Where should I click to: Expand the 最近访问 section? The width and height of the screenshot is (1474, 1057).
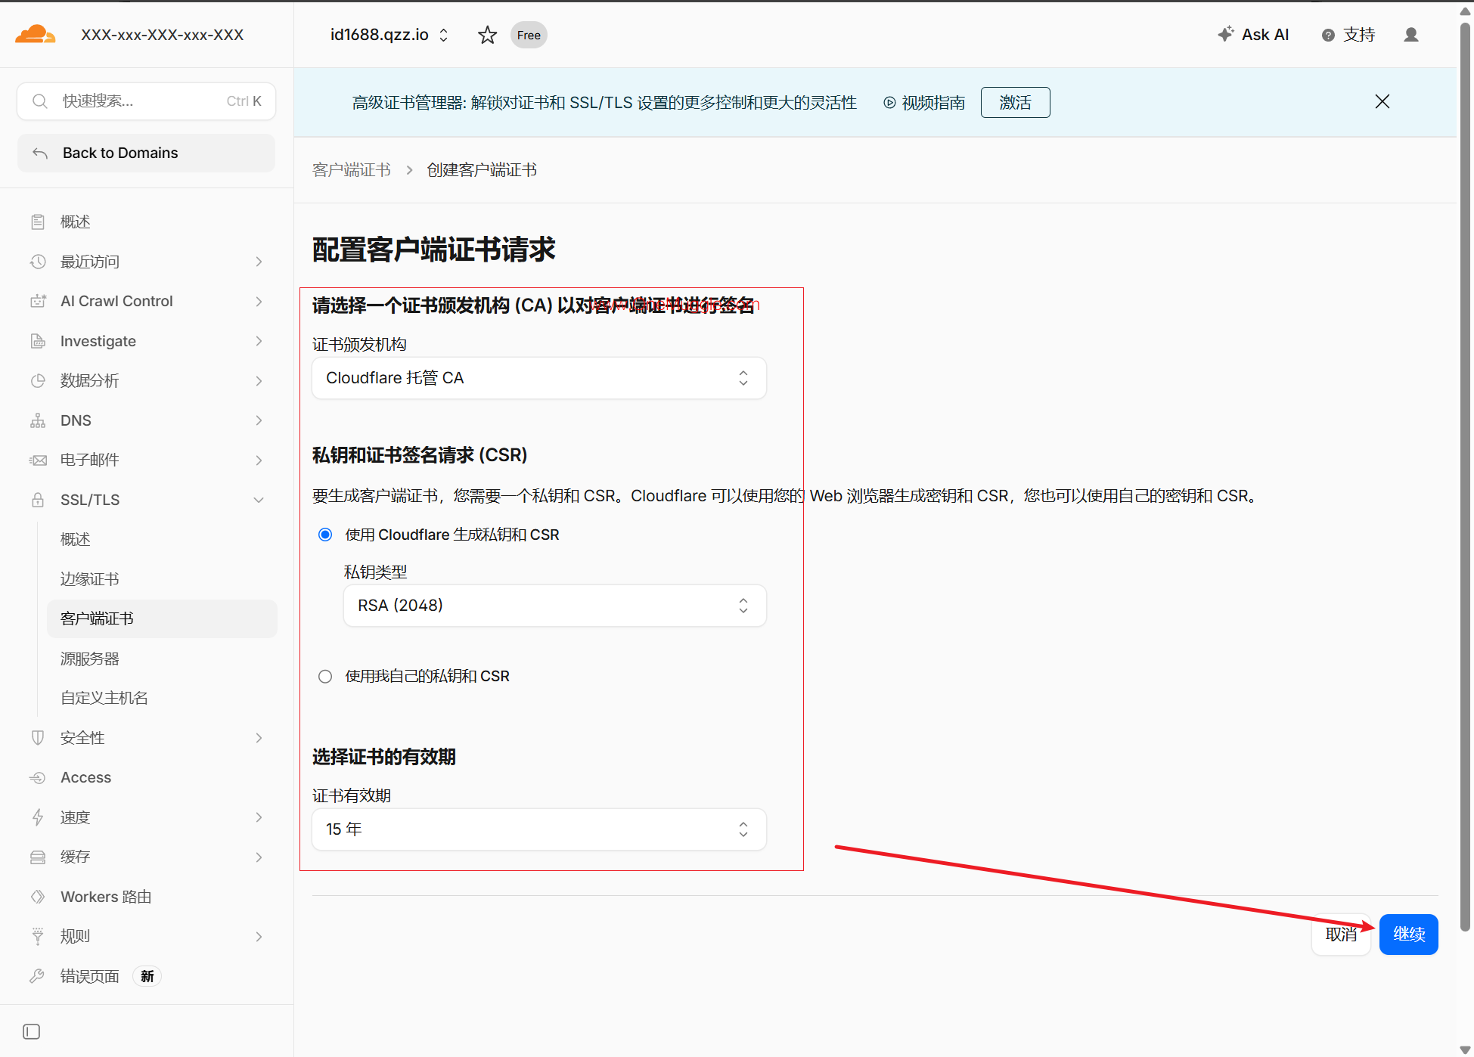click(259, 262)
